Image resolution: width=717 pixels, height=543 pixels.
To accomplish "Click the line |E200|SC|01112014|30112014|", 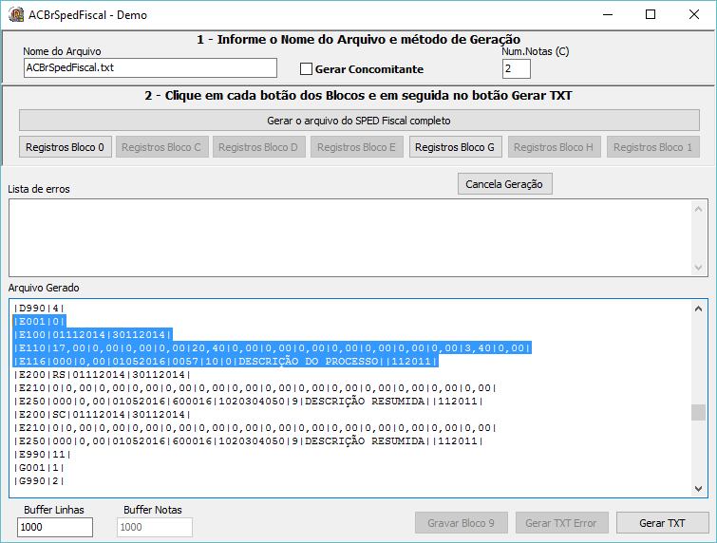I will click(102, 415).
